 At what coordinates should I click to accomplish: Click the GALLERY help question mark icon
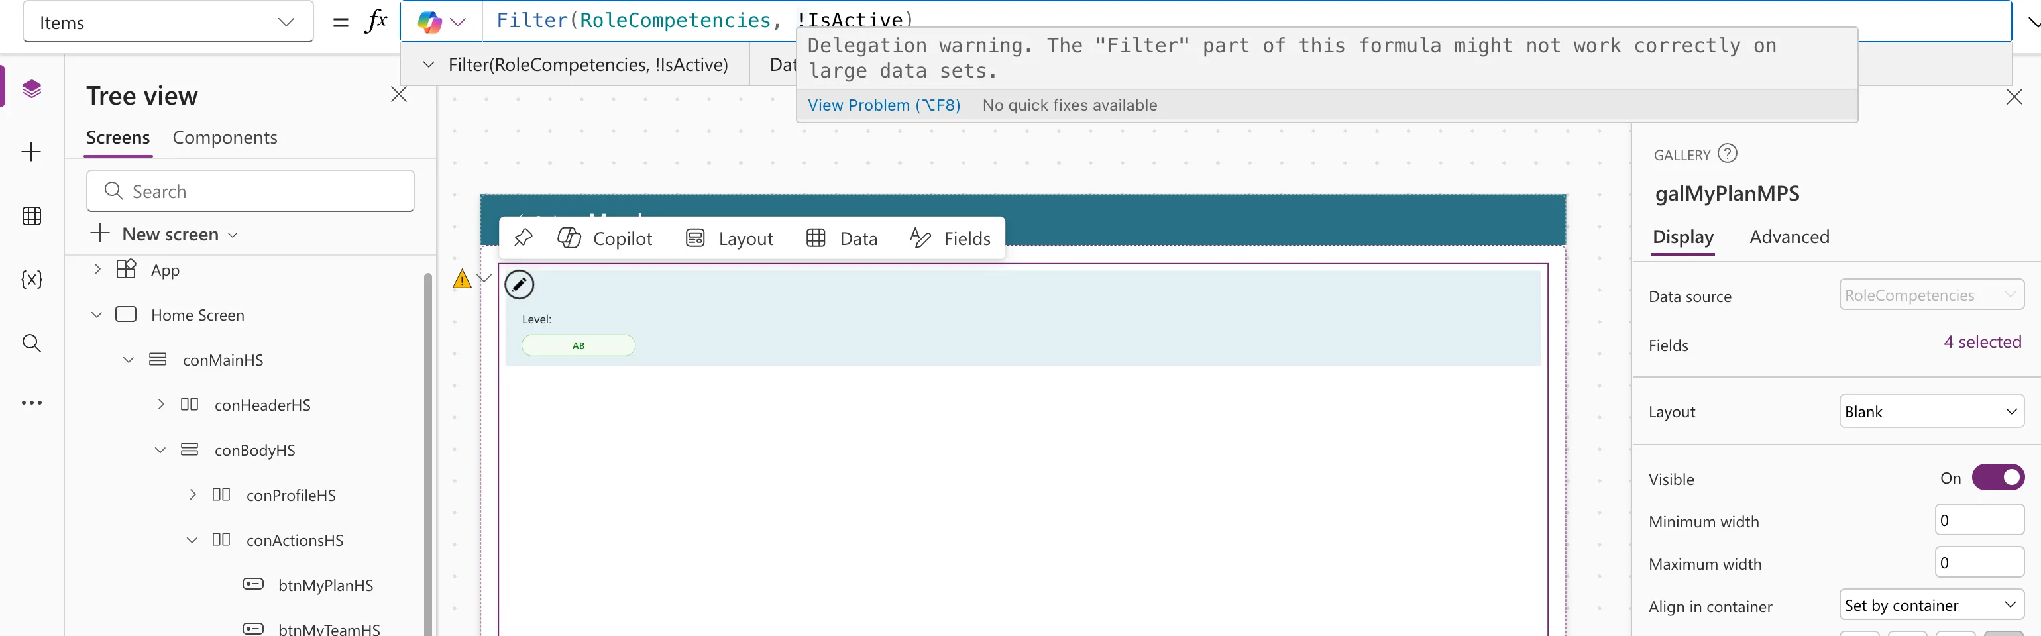(x=1728, y=154)
